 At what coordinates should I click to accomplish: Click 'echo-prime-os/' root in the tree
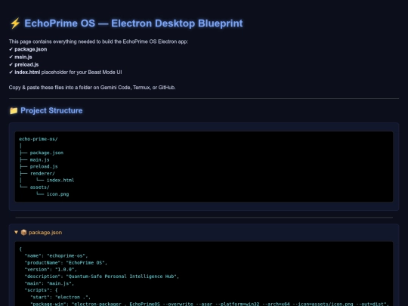click(39, 139)
